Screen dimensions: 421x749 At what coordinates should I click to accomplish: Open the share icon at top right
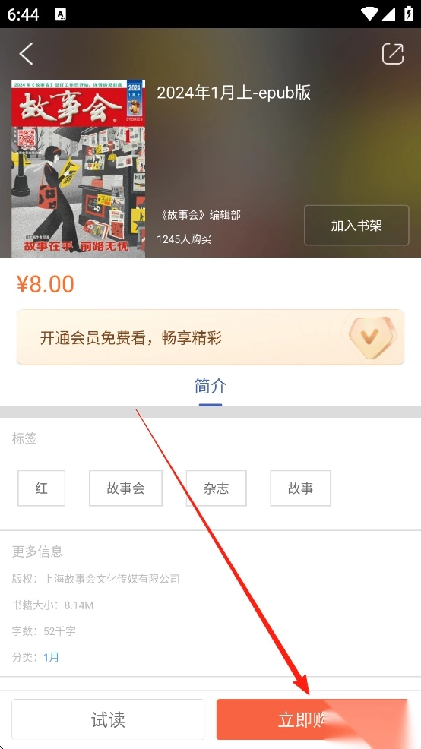[393, 53]
